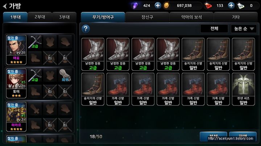Switch to the 3부대 squad tab
Viewport: 261px width, 146px height.
(64, 17)
